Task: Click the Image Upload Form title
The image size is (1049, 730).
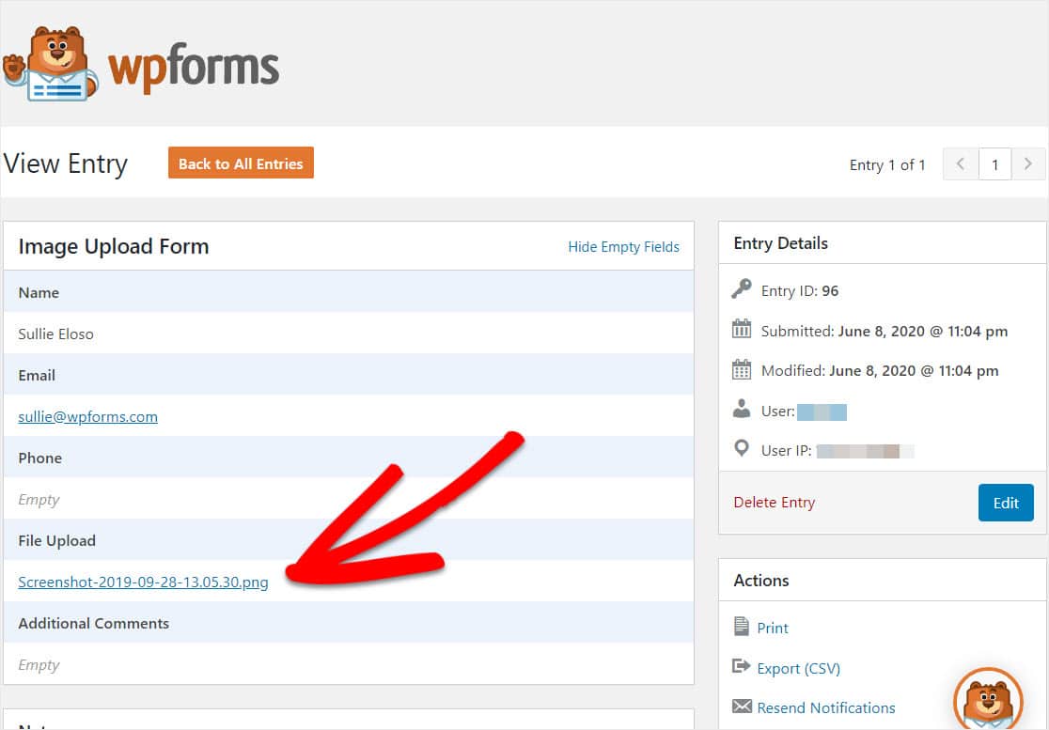Action: [114, 247]
